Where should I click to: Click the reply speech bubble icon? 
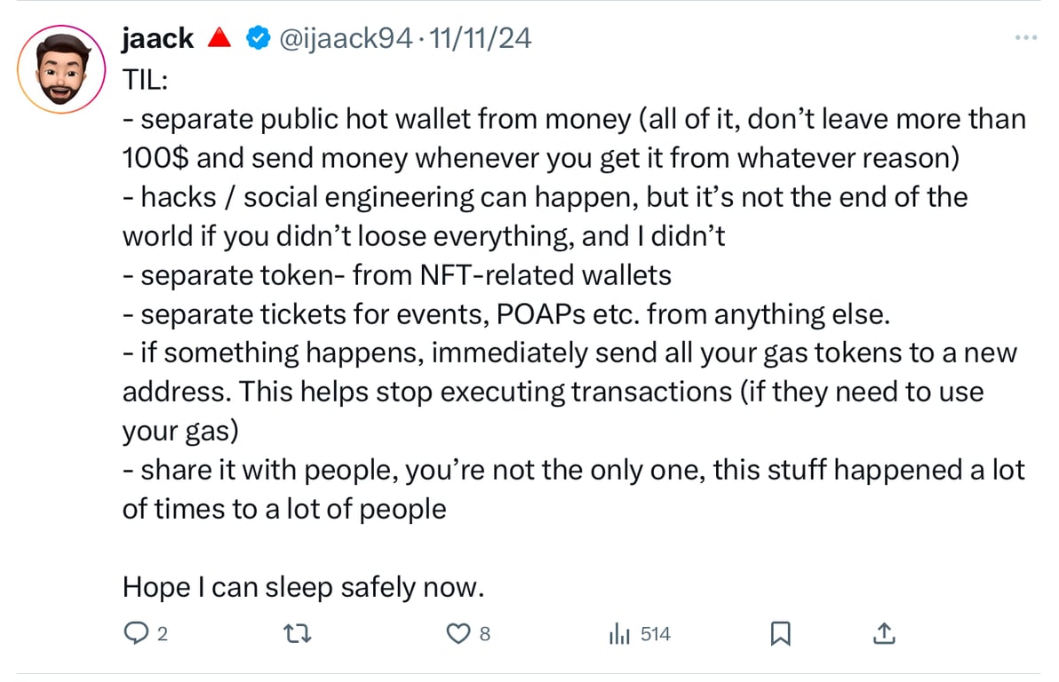[135, 633]
